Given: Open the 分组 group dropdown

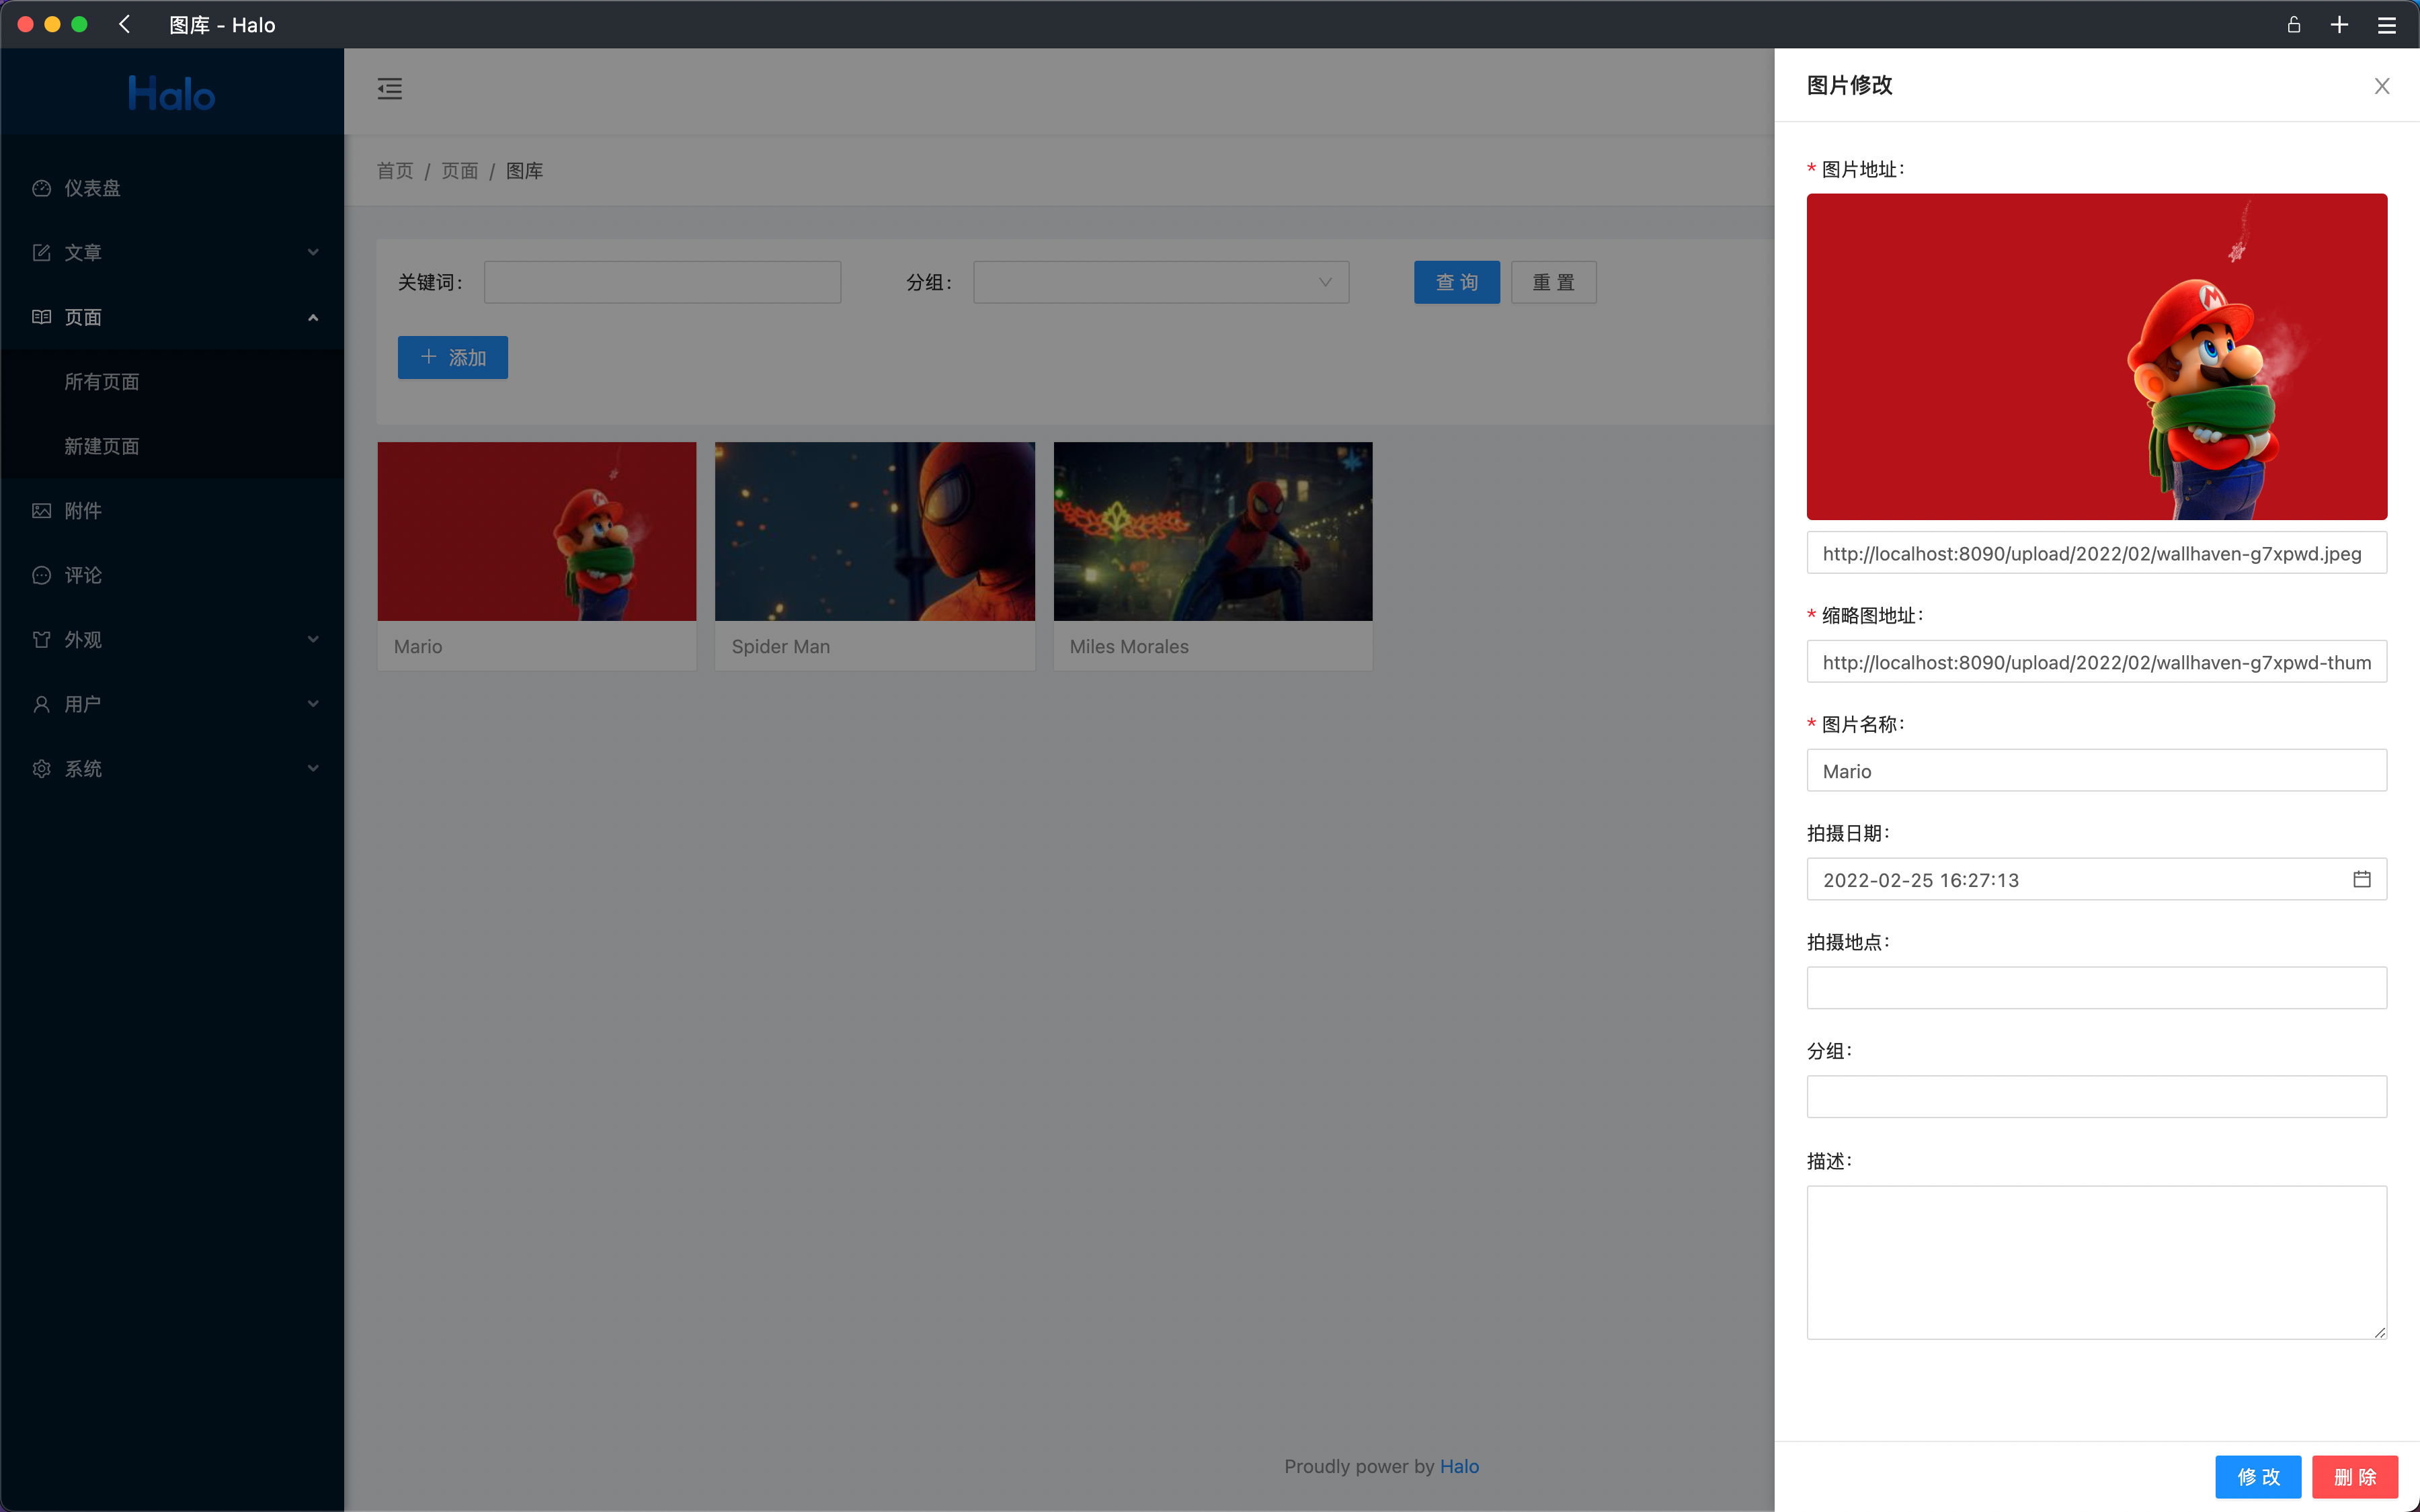Looking at the screenshot, I should (1160, 282).
